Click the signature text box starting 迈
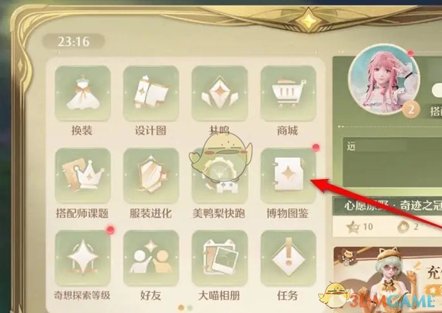Screen dimensions: 442x313 393,162
